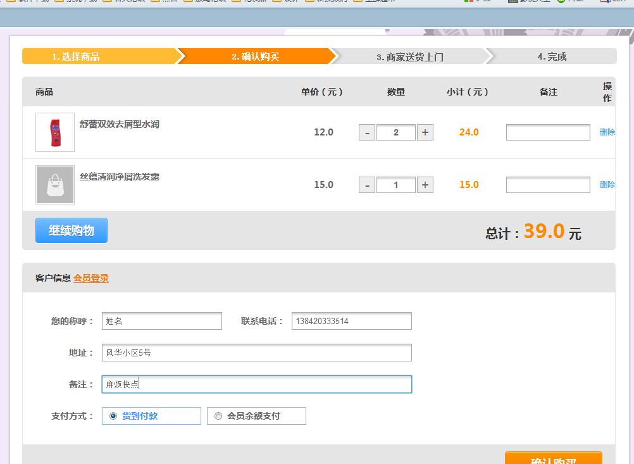The image size is (634, 464).
Task: Click the 地址 address input field
Action: (x=256, y=353)
